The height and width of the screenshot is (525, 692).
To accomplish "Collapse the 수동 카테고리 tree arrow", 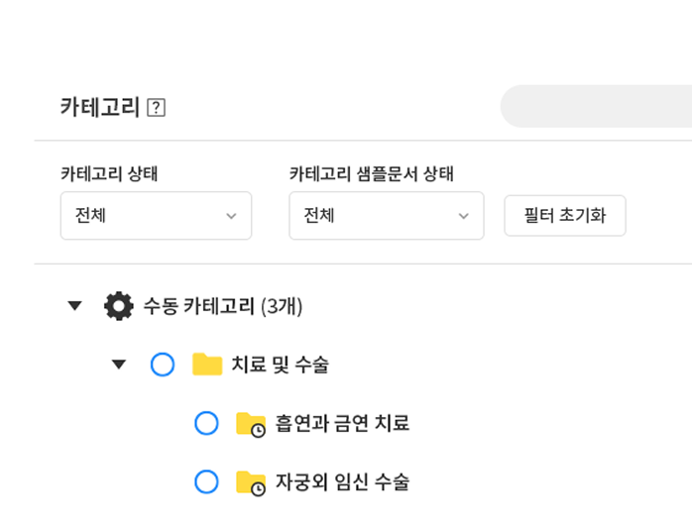I will (74, 305).
